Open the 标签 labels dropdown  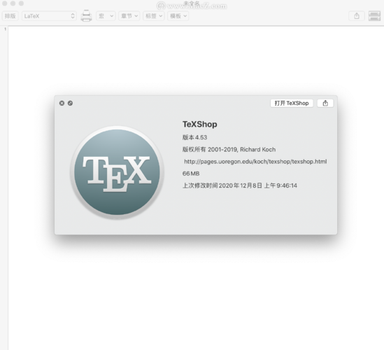click(154, 16)
